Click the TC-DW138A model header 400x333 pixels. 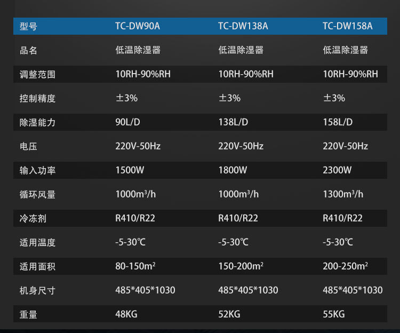[243, 26]
